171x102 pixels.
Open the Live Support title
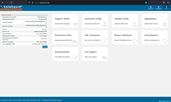[91, 52]
